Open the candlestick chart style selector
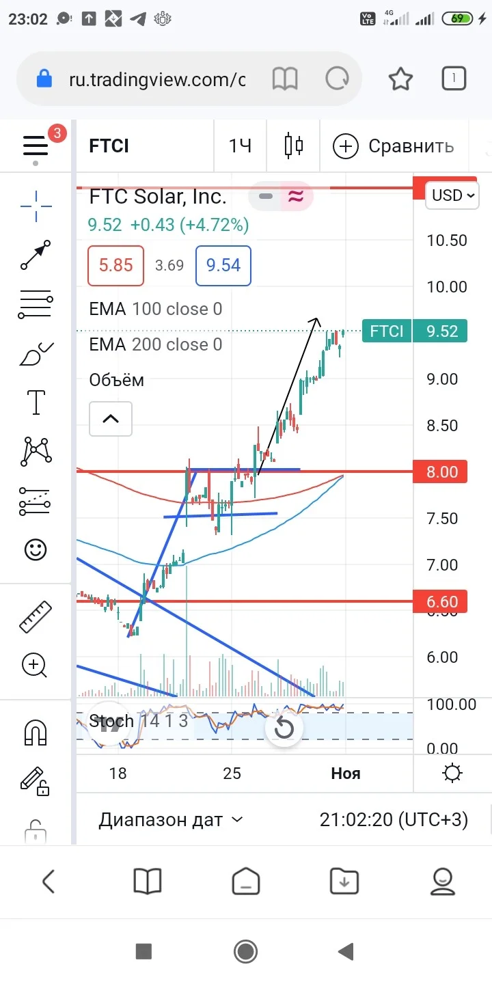Viewport: 492px width, 984px height. (294, 146)
